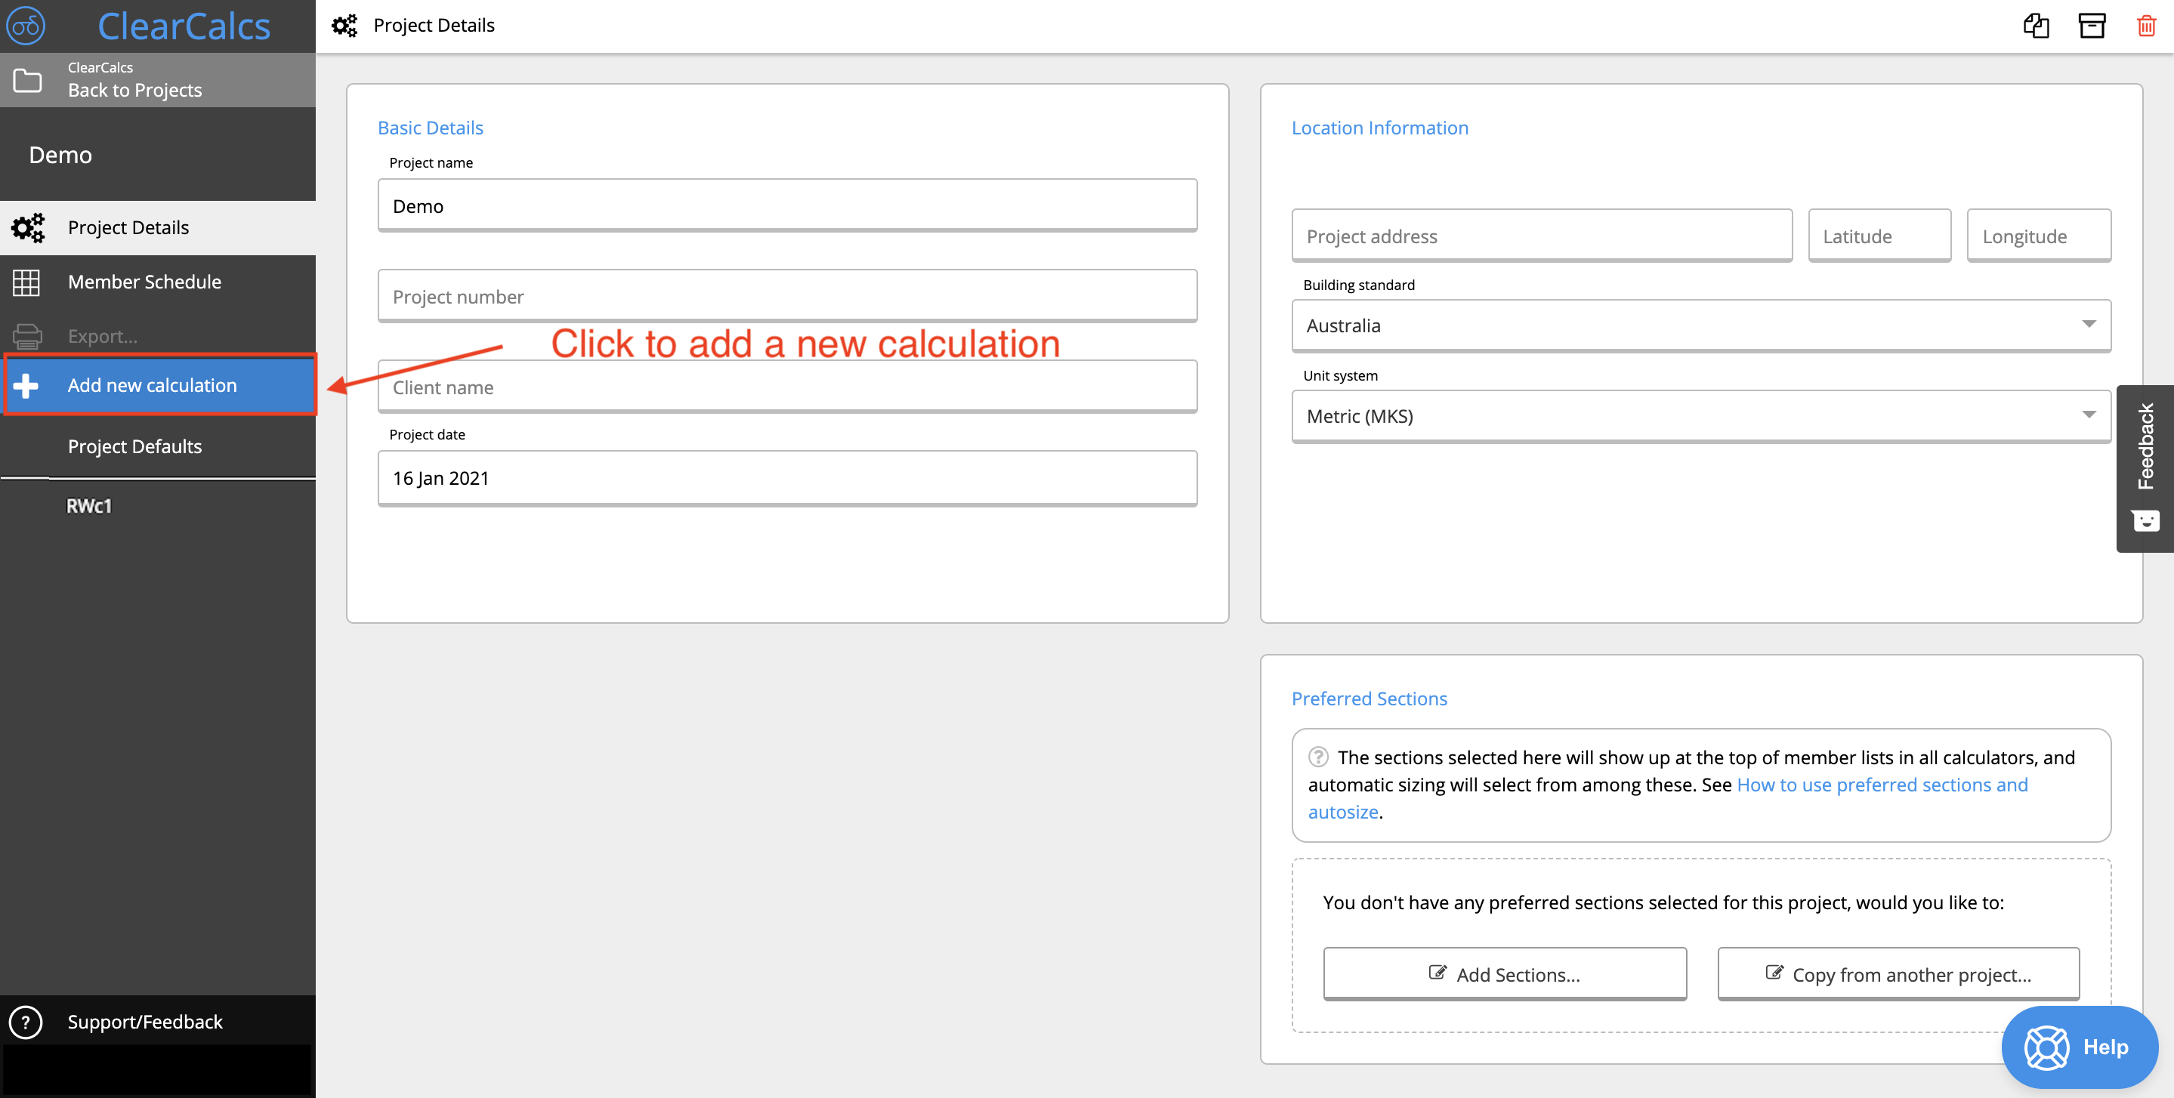Click the Project name field containing Demo

click(x=787, y=205)
